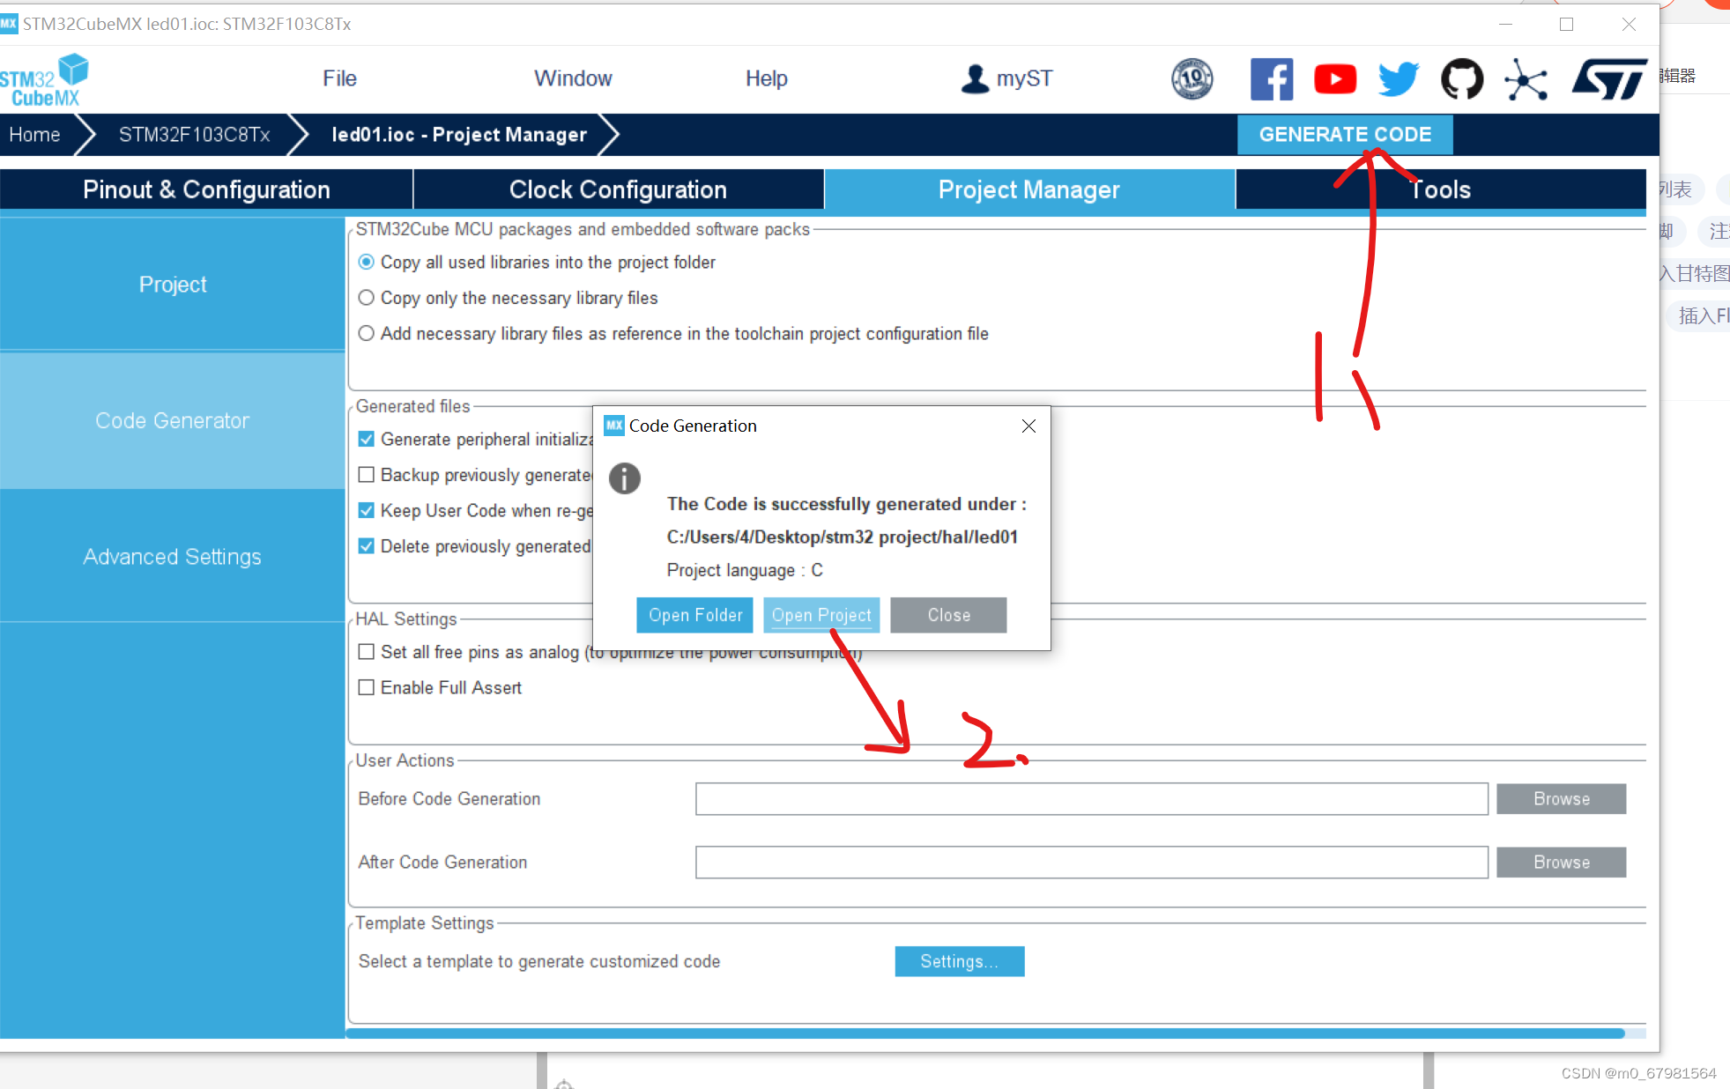Screen dimensions: 1730x1089
Task: Click the MX icon in Code Generation dialog title
Action: pos(614,426)
